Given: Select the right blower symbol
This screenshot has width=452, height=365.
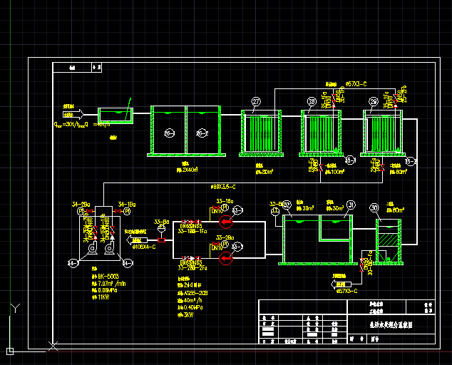Looking at the screenshot, I should coord(109,249).
